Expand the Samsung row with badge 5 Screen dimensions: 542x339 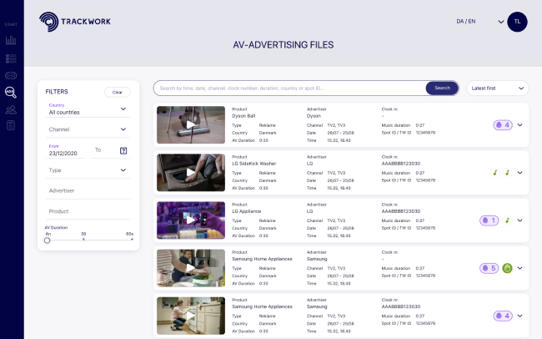[x=519, y=268]
